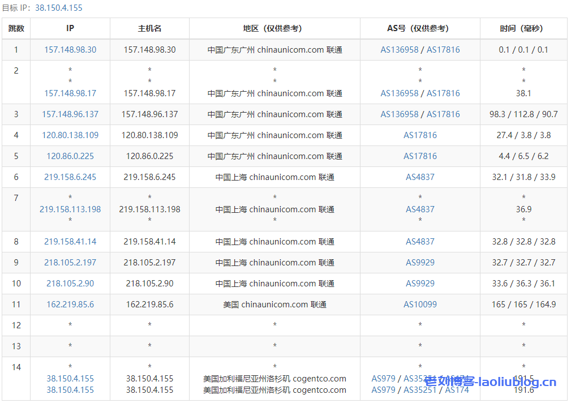This screenshot has width=571, height=403.
Task: Click the AS10099 link on hop 11
Action: [x=420, y=305]
